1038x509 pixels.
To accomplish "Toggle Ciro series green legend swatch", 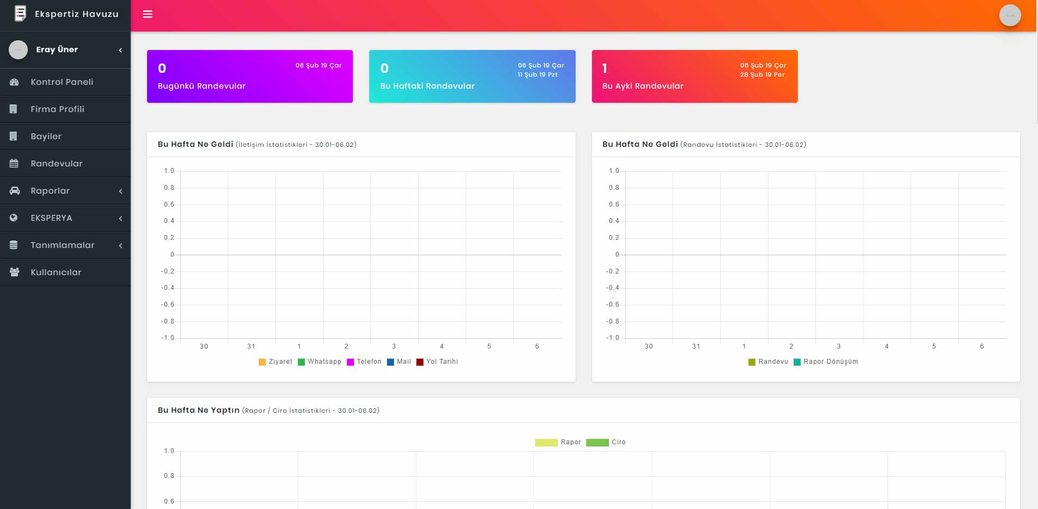I will coord(597,443).
